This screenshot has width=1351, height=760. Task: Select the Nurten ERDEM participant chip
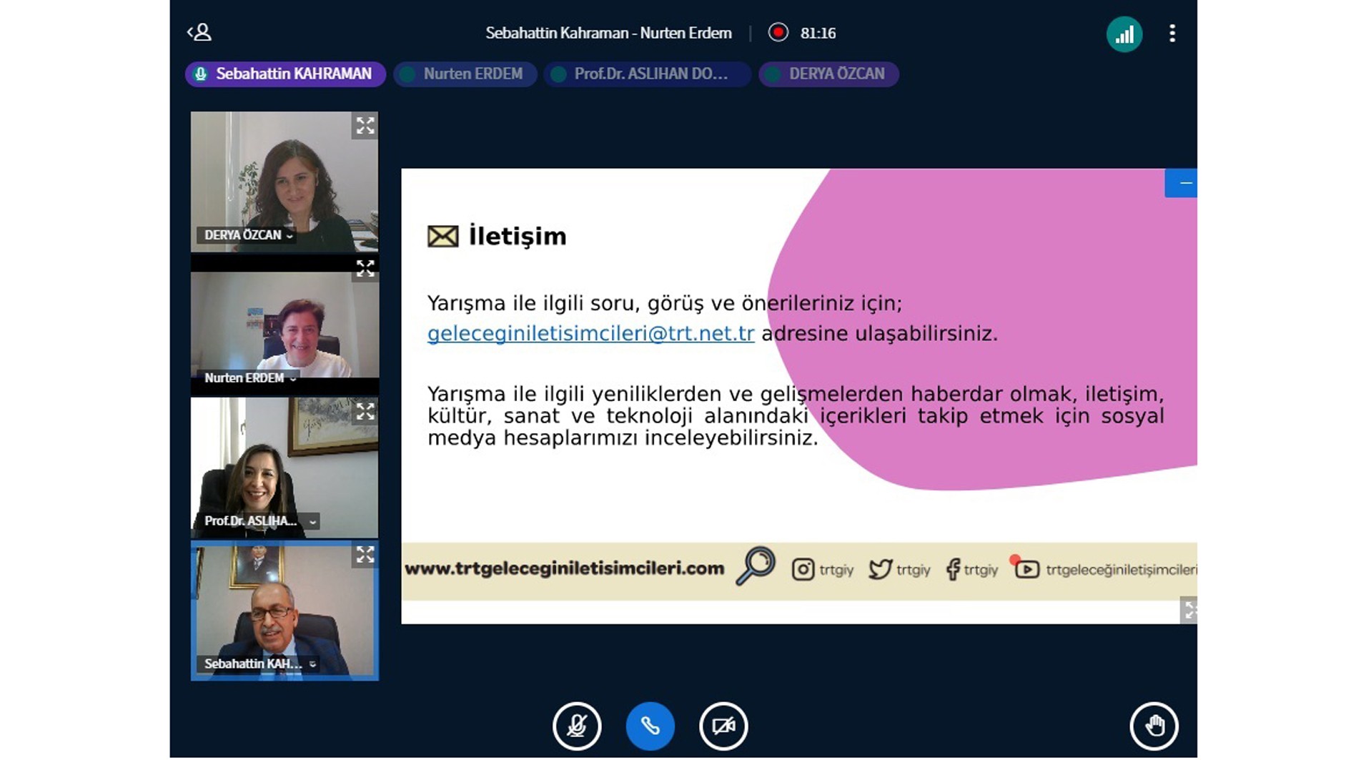(x=465, y=74)
